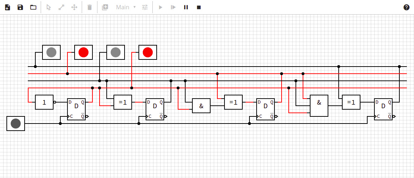Create a new circuit file
Screen dimensions: 414x178
(7, 7)
